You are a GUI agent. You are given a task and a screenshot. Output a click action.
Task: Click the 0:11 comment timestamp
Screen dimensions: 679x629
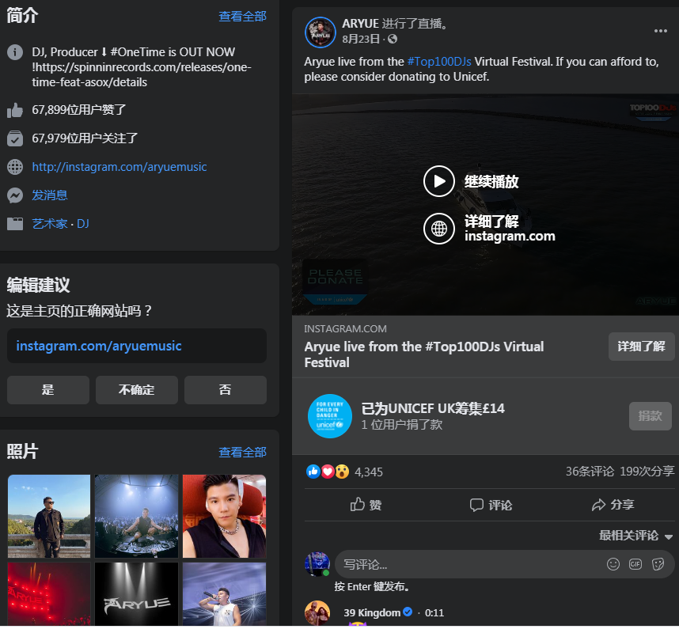pyautogui.click(x=434, y=612)
